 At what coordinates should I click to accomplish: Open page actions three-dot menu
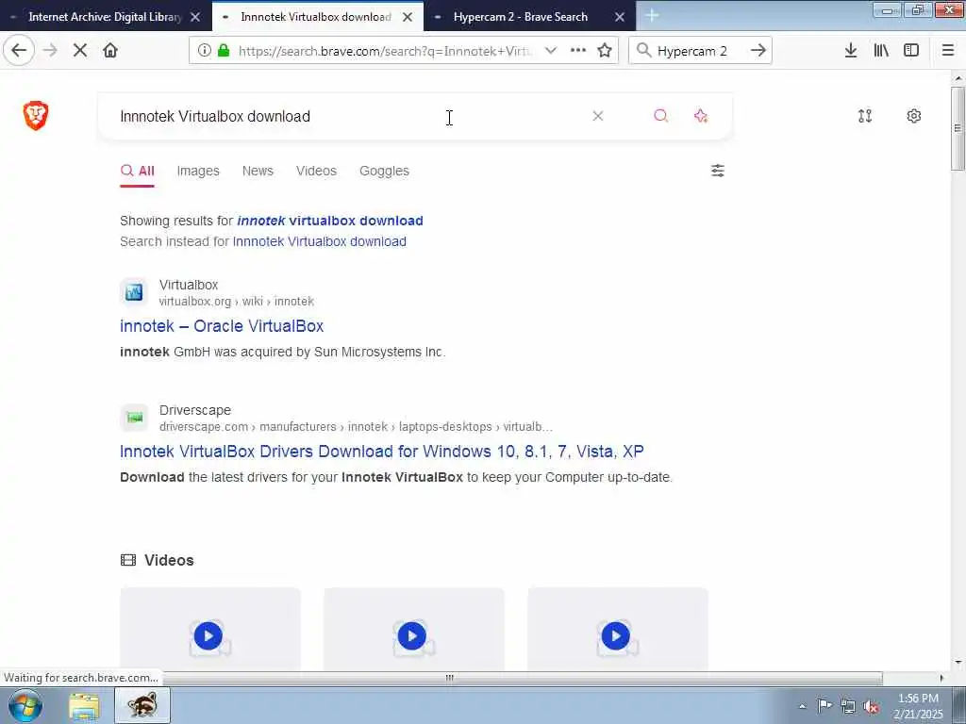click(x=578, y=51)
